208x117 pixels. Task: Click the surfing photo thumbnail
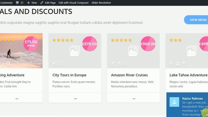coord(21,51)
